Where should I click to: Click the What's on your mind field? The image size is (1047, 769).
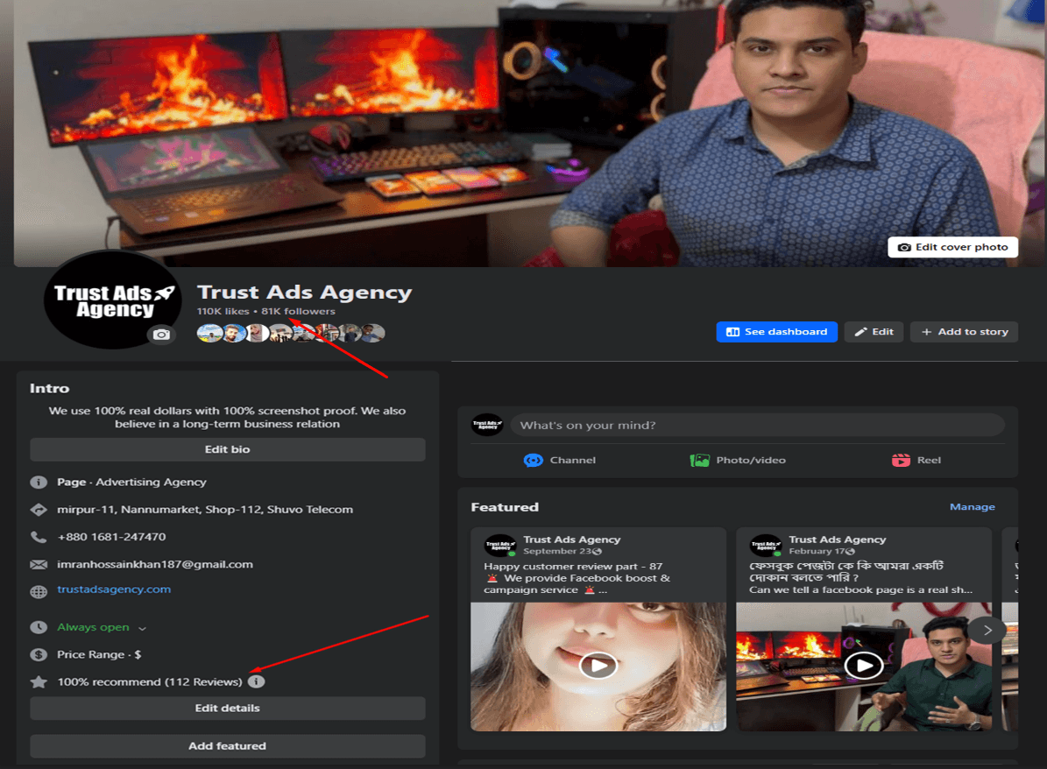[757, 425]
